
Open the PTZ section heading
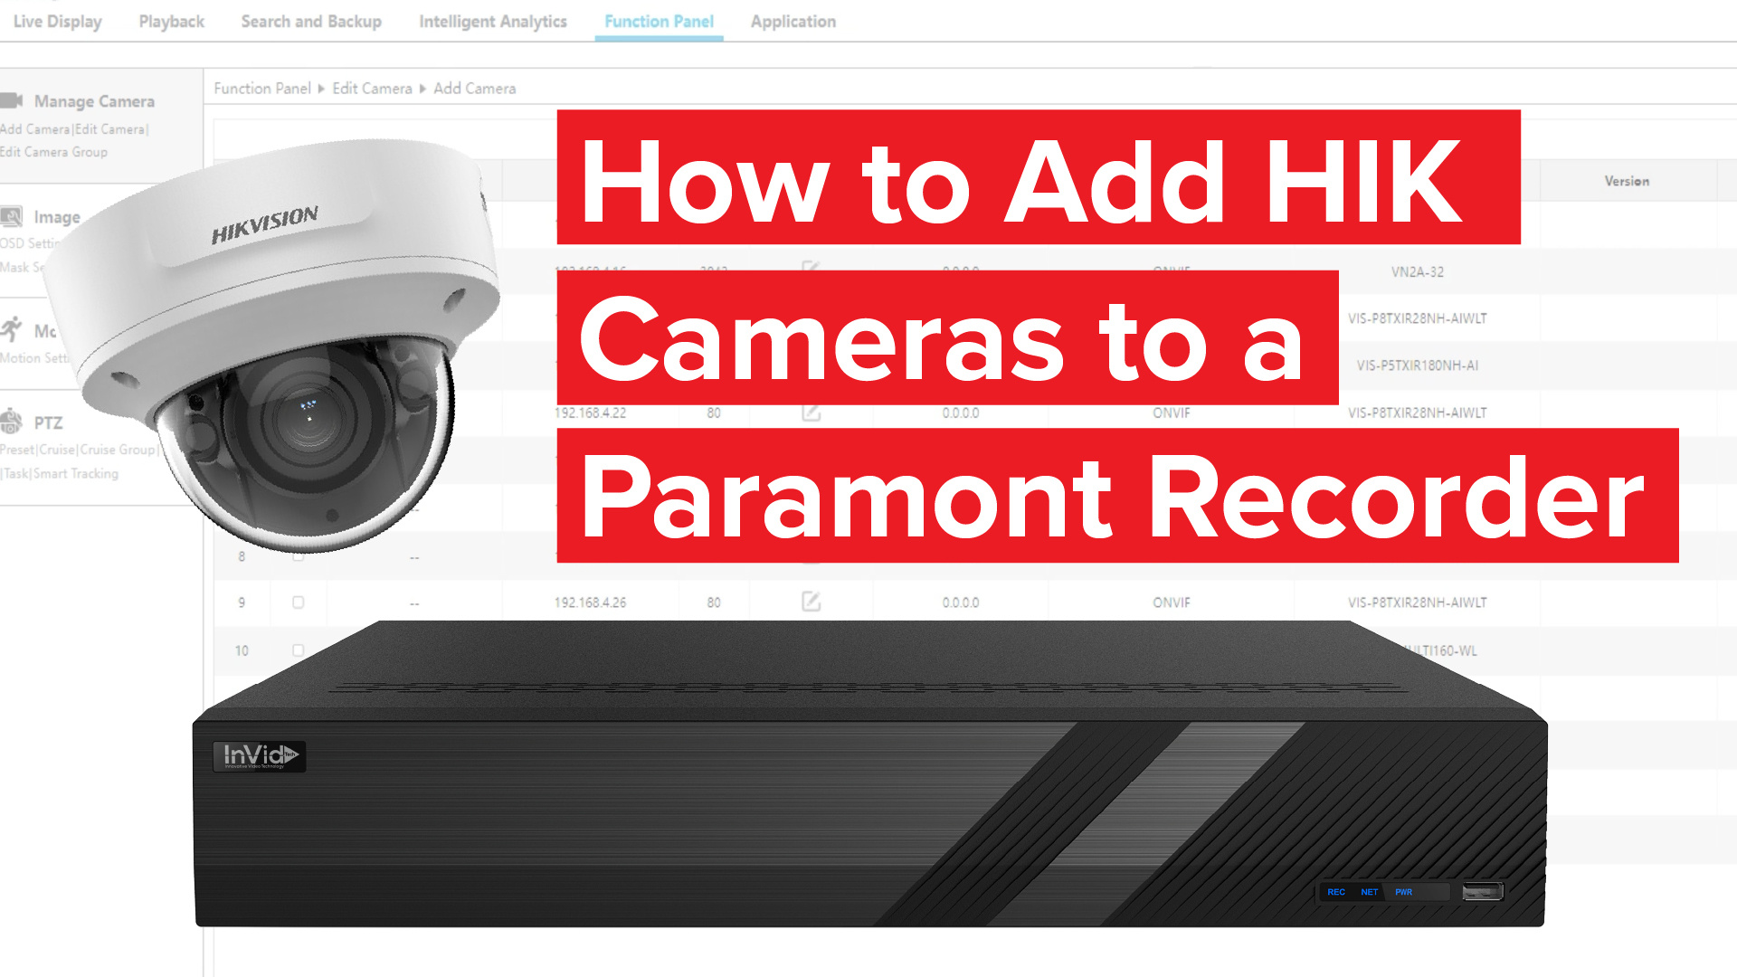tap(48, 422)
